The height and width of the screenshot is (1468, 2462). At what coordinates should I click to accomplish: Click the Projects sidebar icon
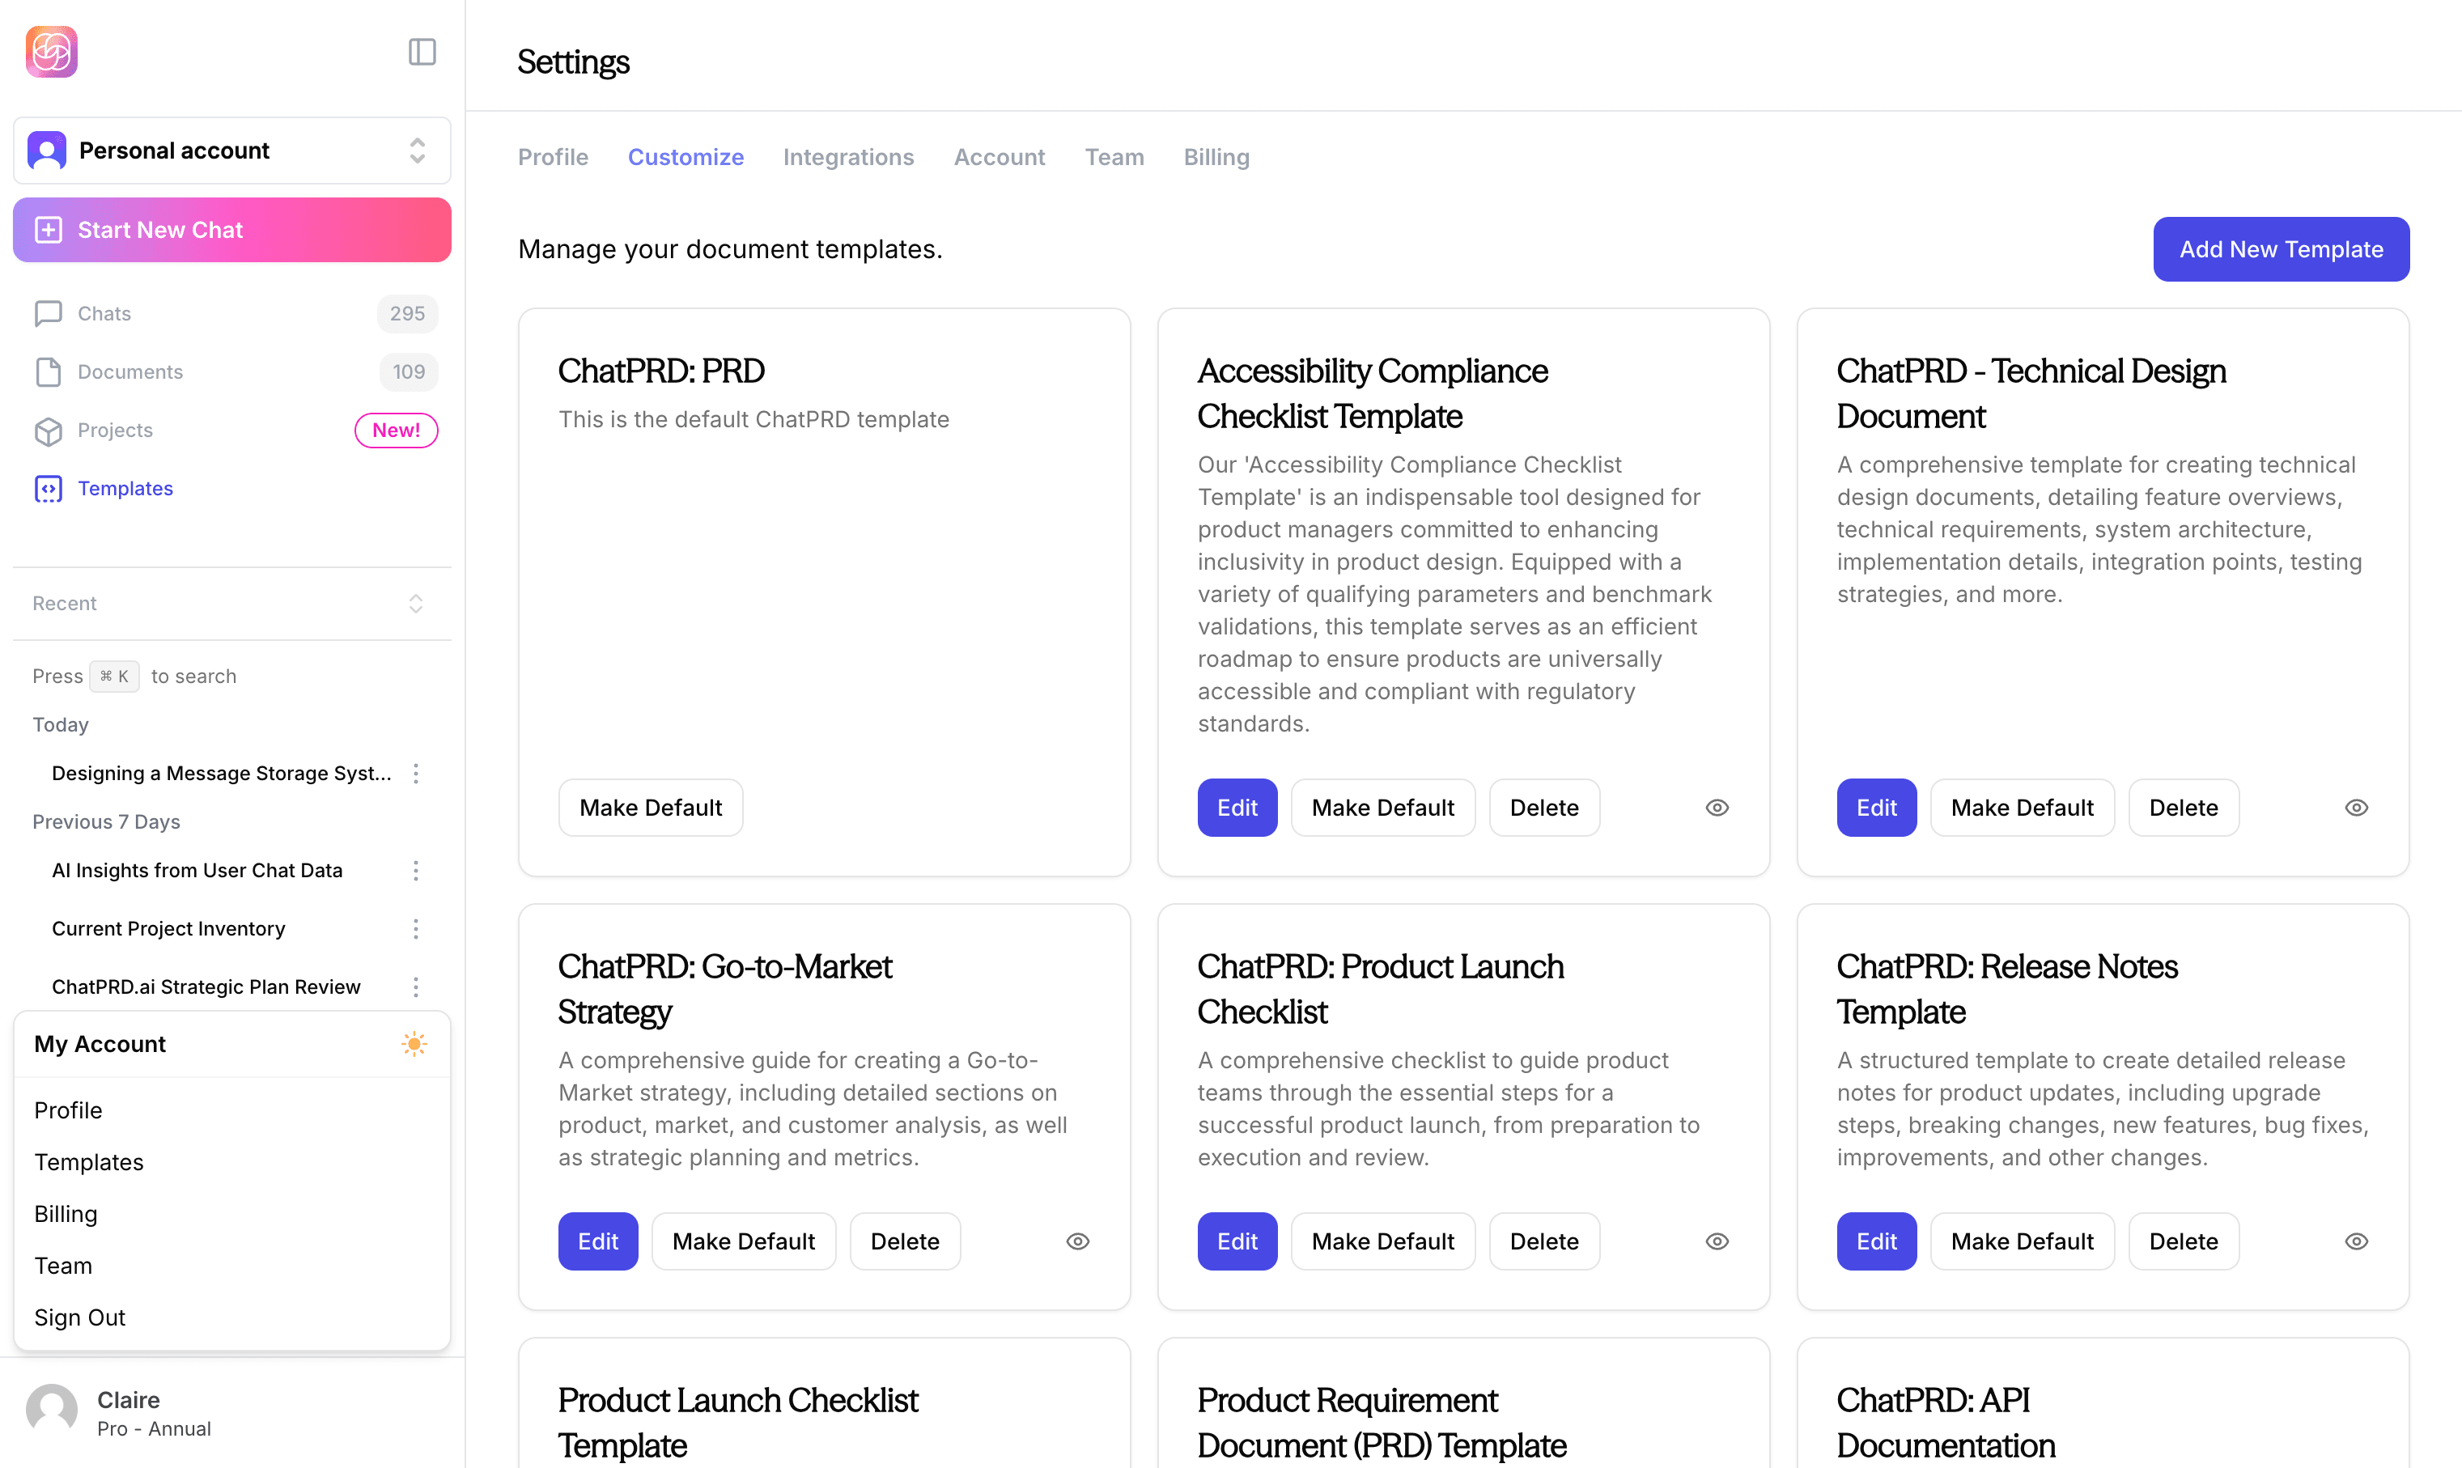[x=47, y=430]
